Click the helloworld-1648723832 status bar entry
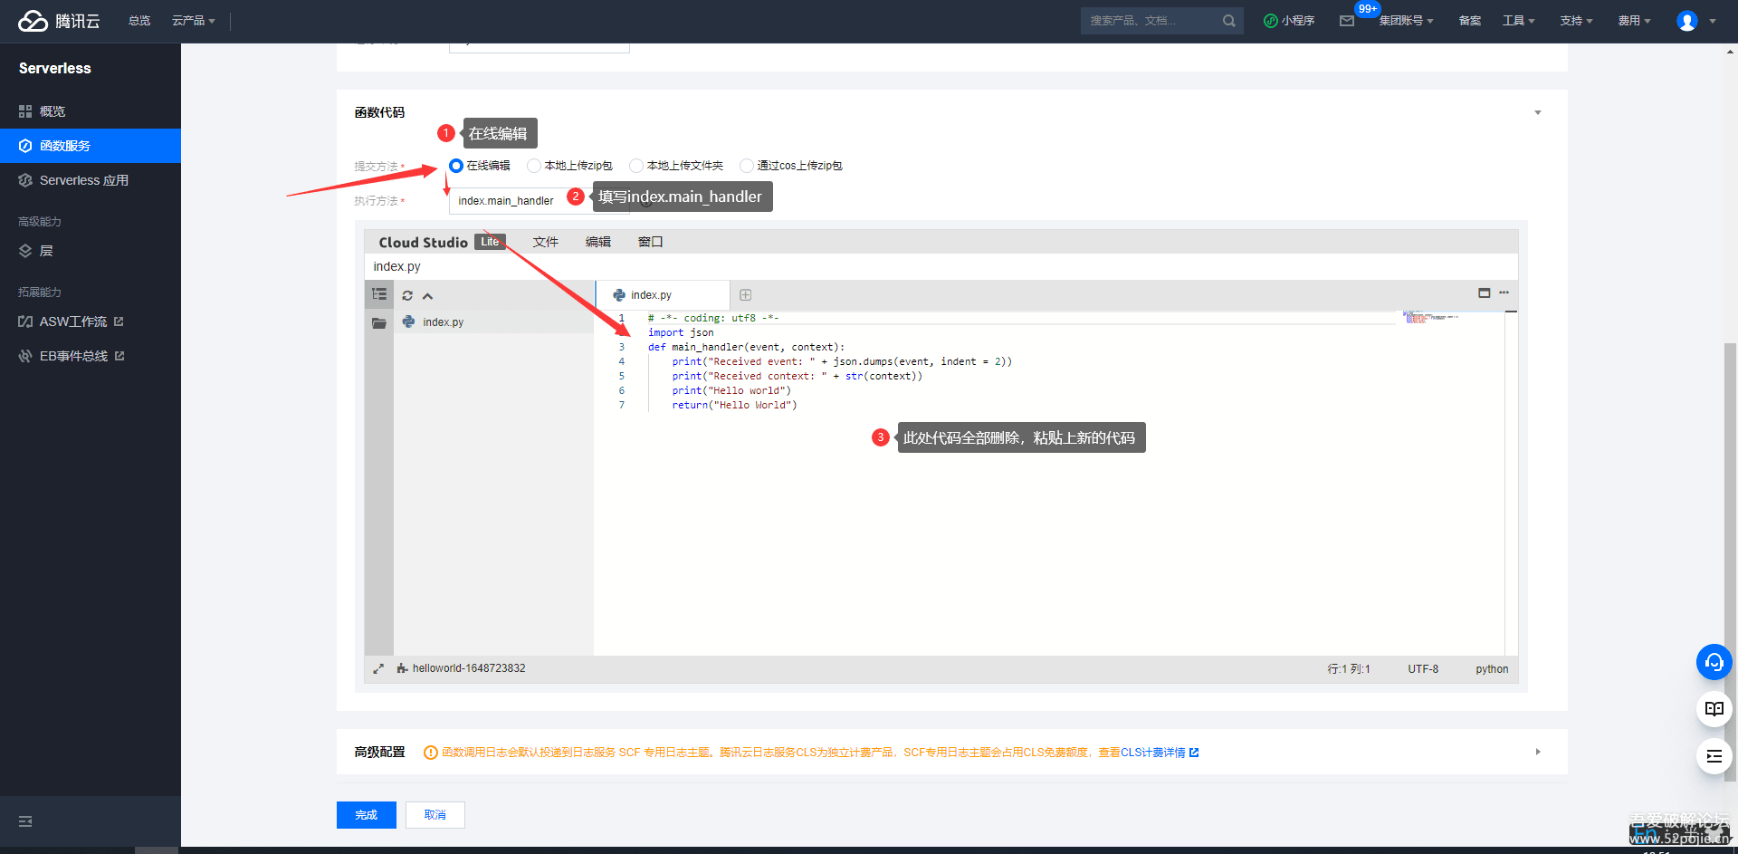Screen dimensions: 1738x854 tap(462, 668)
